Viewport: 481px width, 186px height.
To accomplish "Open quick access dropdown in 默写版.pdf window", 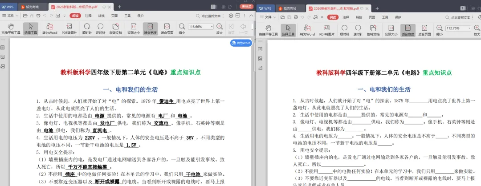I will pyautogui.click(x=321, y=17).
